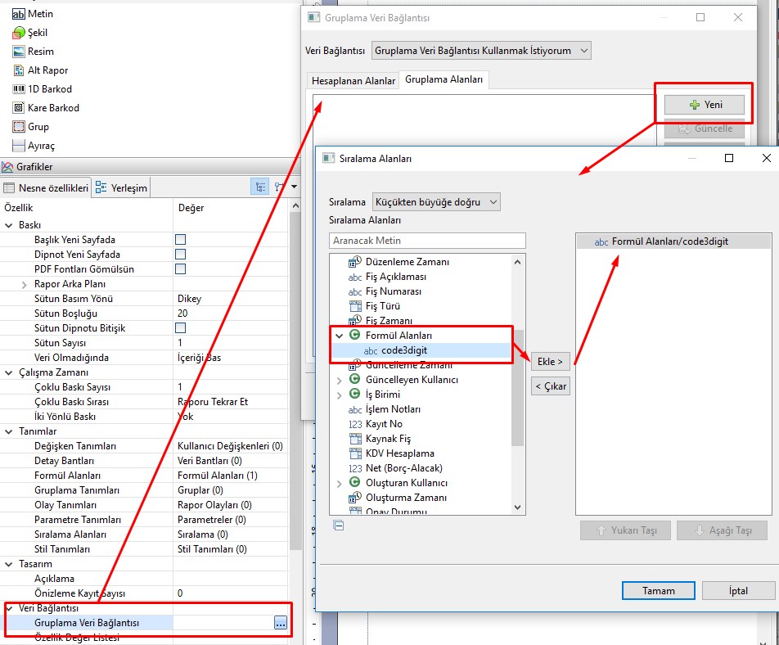Viewport: 779px width, 645px height.
Task: Select the 1D Barkod tool
Action: (x=19, y=89)
